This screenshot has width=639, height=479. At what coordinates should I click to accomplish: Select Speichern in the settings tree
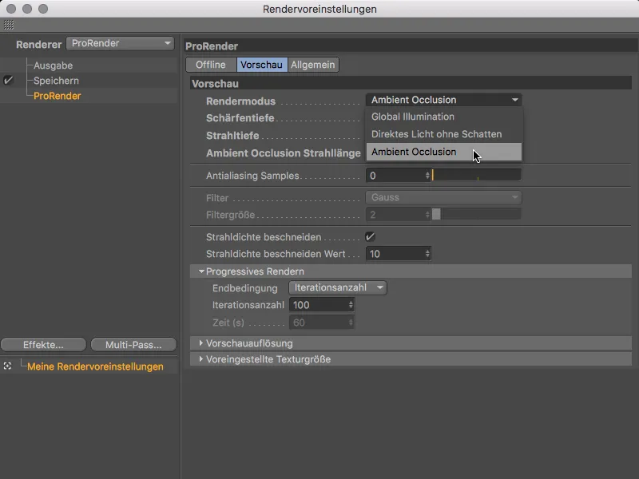[56, 81]
